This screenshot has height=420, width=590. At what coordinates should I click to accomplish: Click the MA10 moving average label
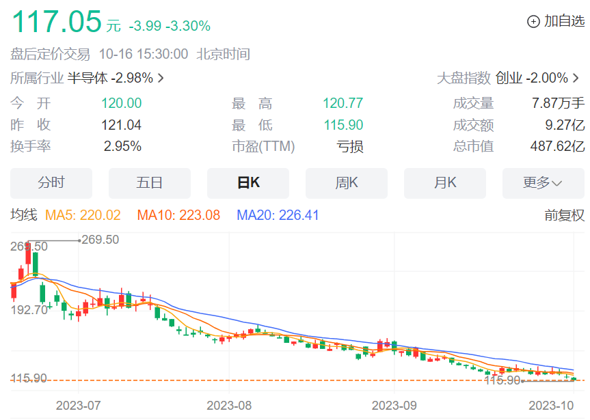[x=178, y=215]
